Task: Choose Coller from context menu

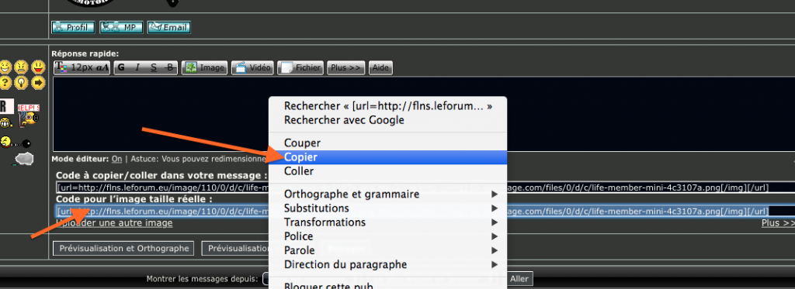Action: [388, 171]
